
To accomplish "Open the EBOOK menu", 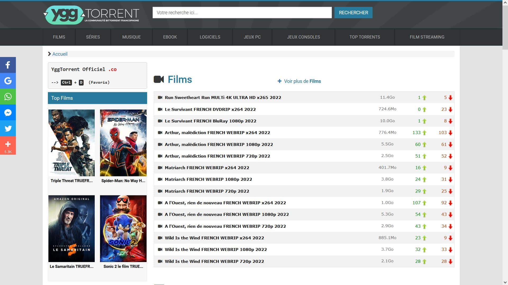I will pyautogui.click(x=170, y=37).
